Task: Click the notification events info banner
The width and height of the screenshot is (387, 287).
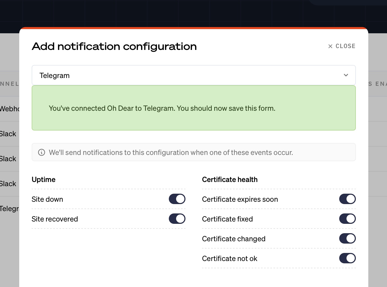Action: click(193, 152)
